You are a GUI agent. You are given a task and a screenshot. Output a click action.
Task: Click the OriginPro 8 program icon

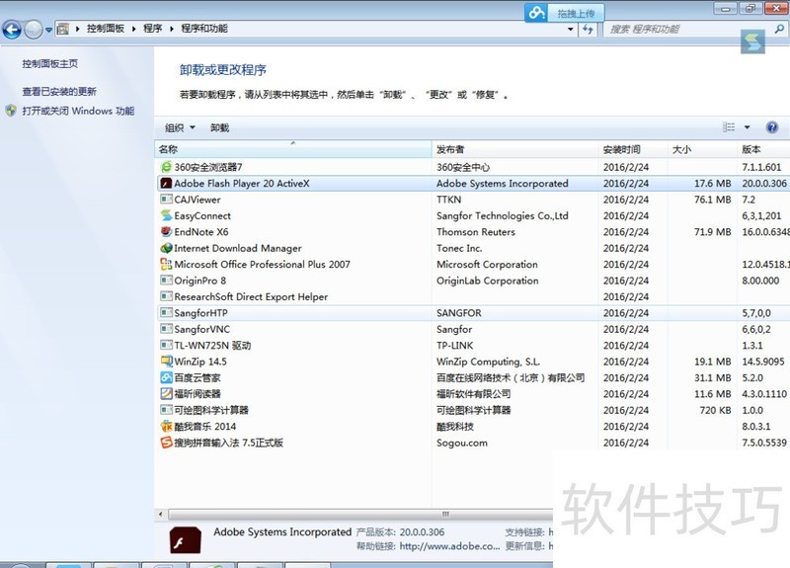pyautogui.click(x=166, y=281)
